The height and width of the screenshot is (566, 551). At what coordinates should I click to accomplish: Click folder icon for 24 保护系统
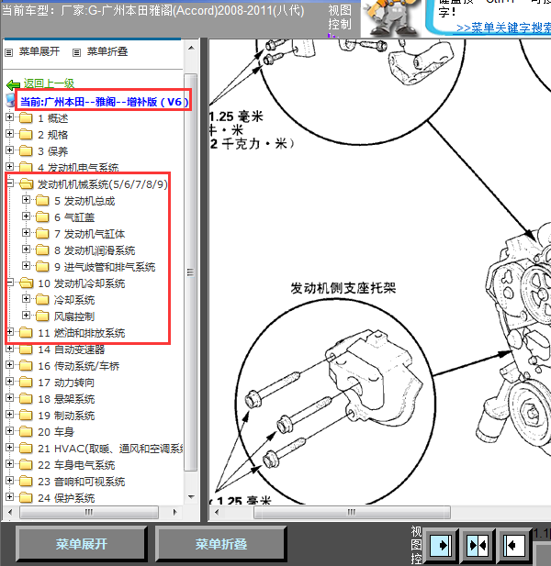(x=26, y=498)
